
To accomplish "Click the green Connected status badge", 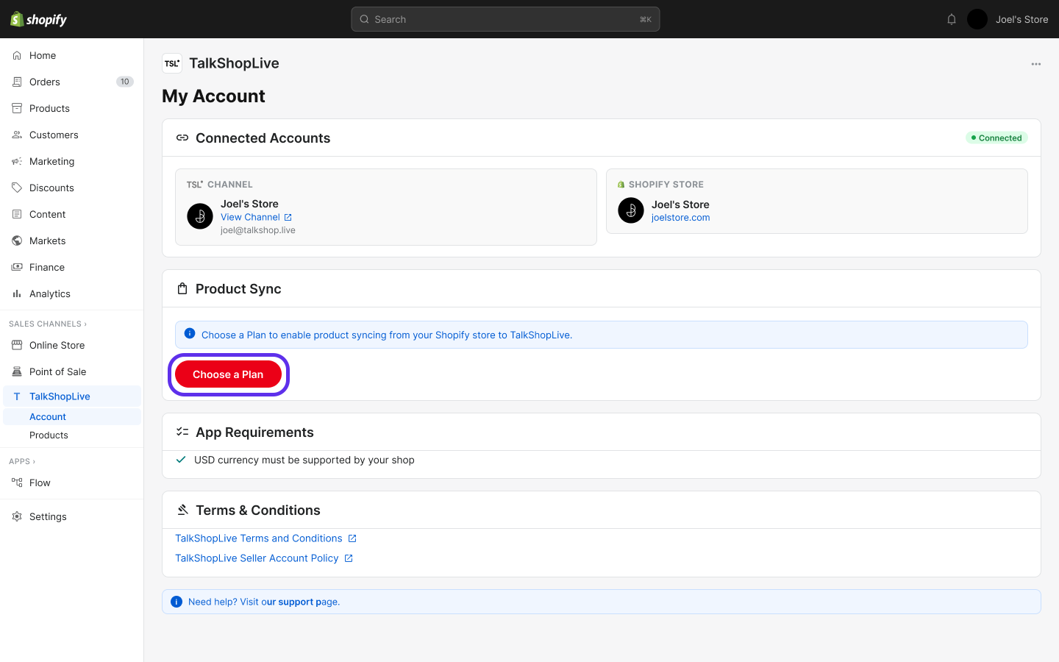I will [x=996, y=138].
